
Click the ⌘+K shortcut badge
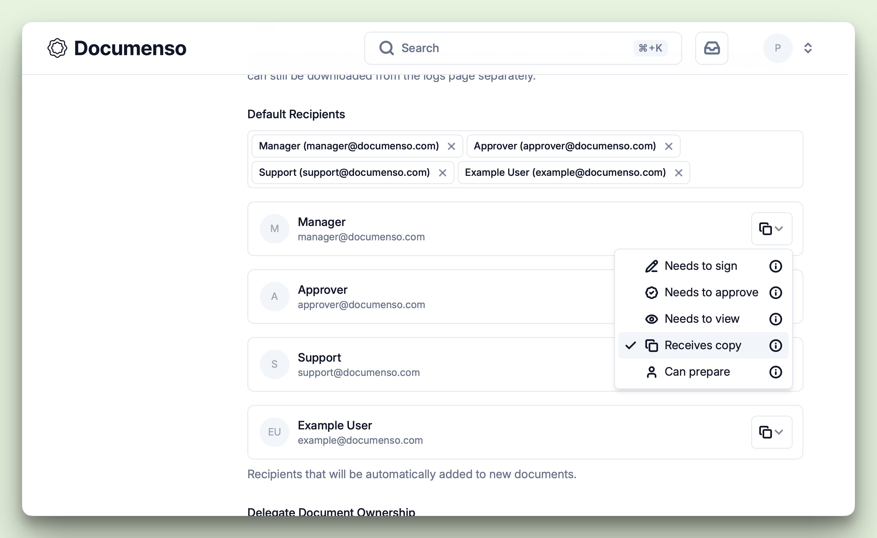point(650,48)
